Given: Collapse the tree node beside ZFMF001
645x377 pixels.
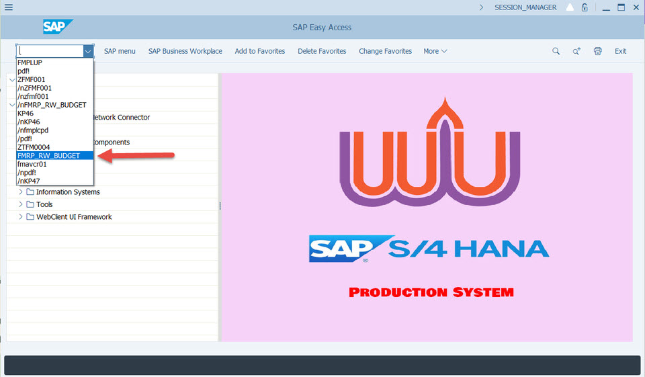Looking at the screenshot, I should click(x=12, y=80).
